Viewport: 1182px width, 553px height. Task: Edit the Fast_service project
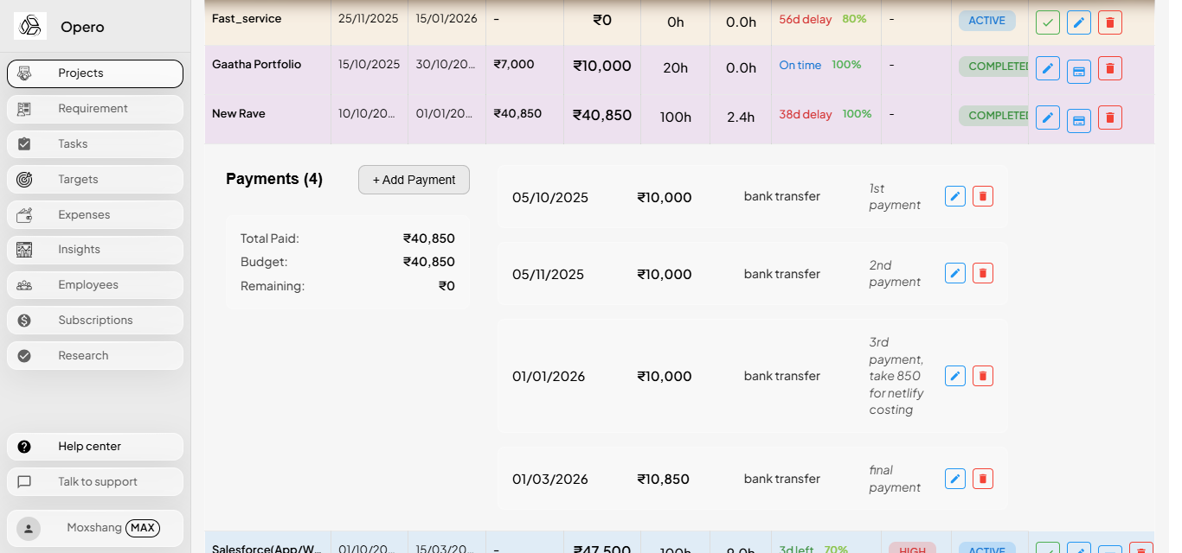pos(1079,22)
